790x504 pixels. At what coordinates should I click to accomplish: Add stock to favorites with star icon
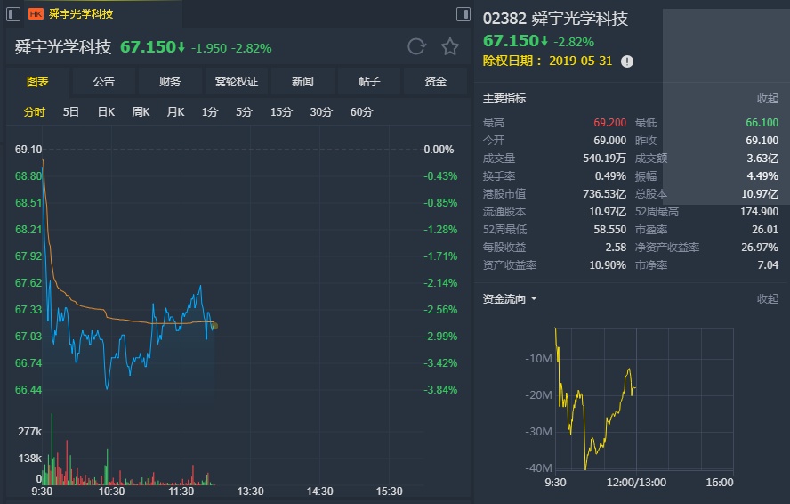coord(450,47)
